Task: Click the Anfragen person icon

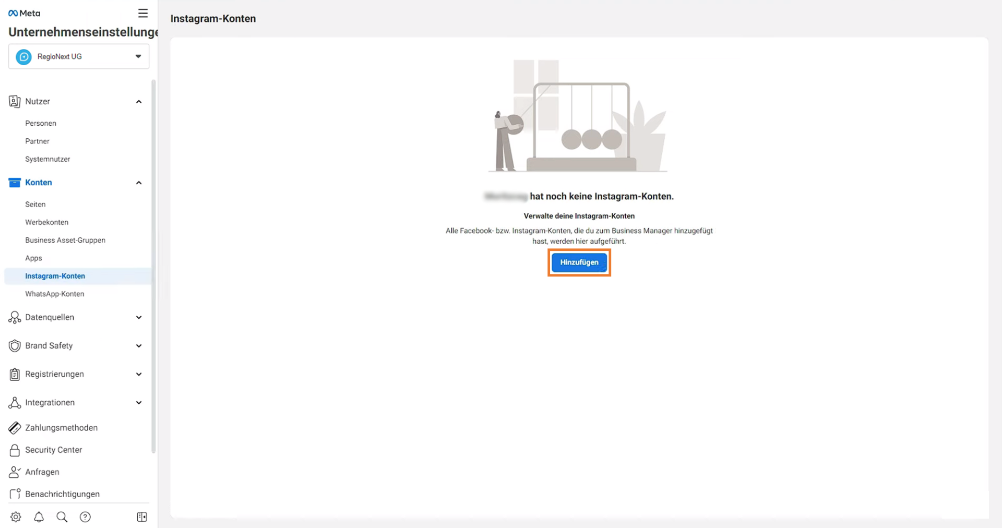Action: (15, 472)
